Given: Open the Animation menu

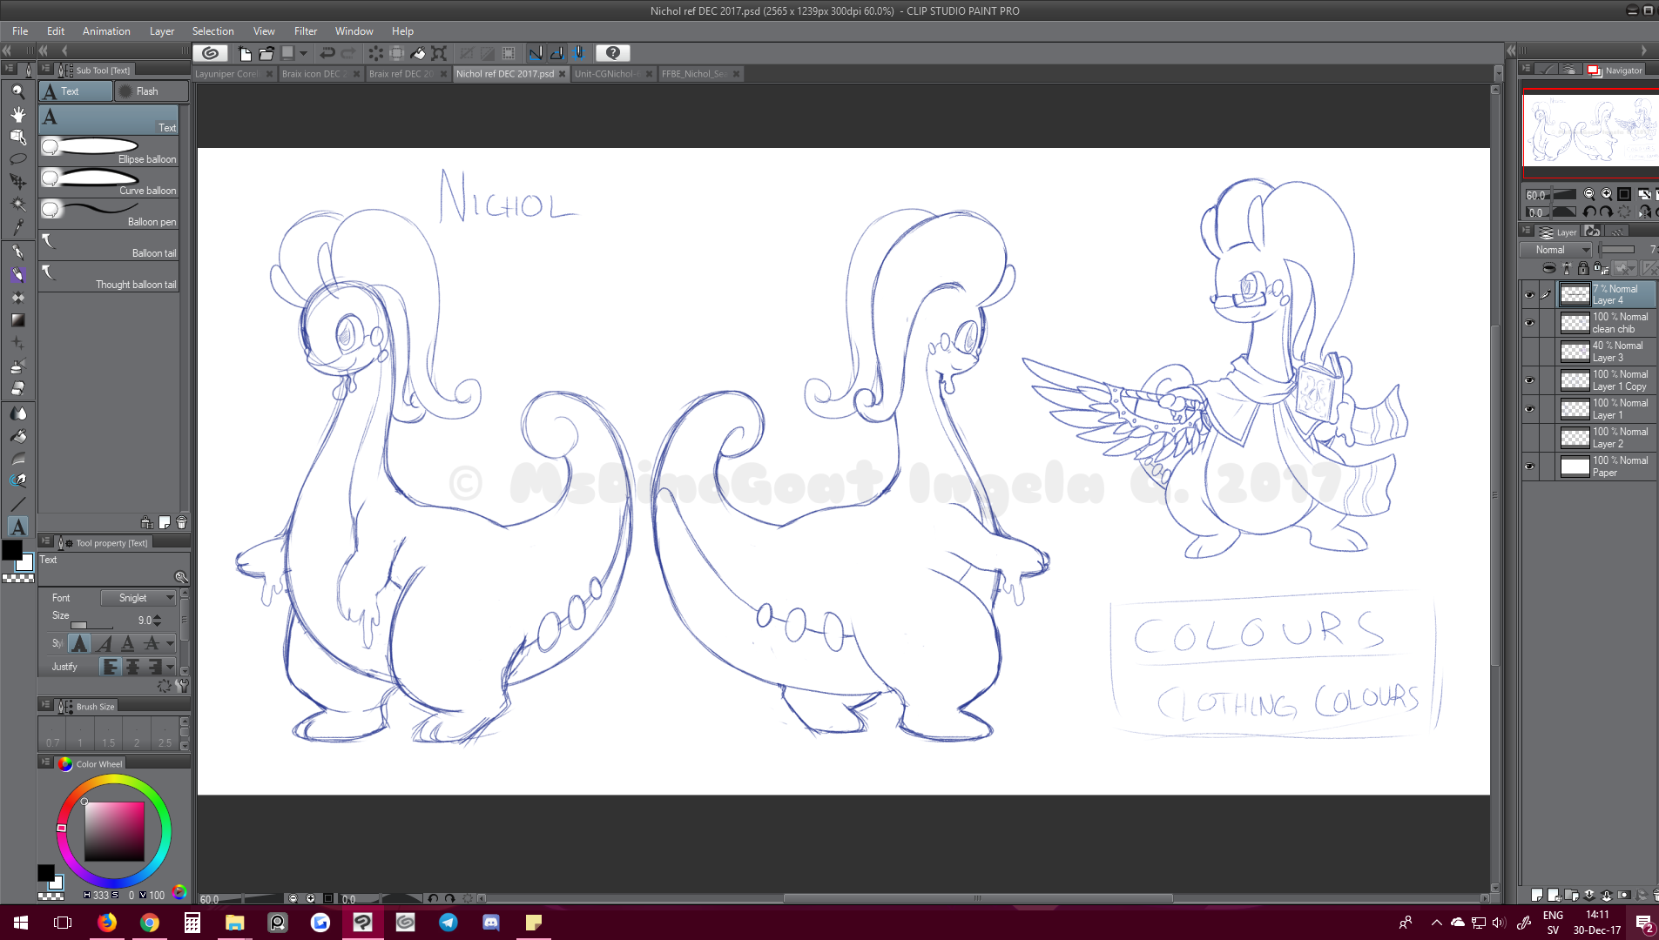Looking at the screenshot, I should pyautogui.click(x=106, y=30).
